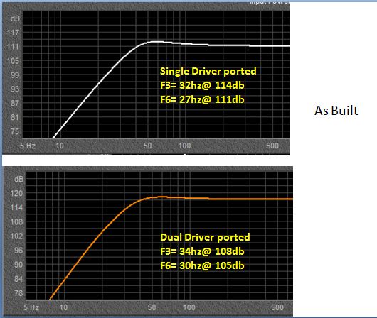Click the '5 Hz' label on the bottom graph

pyautogui.click(x=31, y=307)
